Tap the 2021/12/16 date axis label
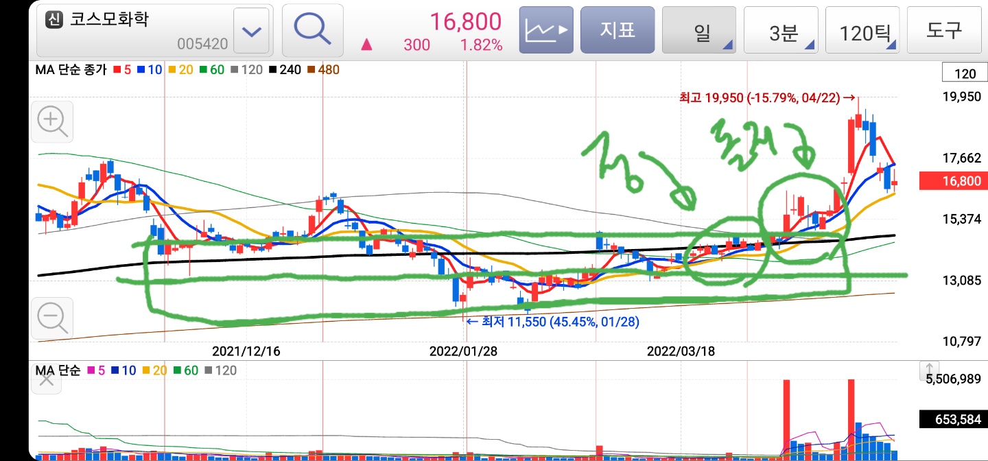 pyautogui.click(x=246, y=351)
